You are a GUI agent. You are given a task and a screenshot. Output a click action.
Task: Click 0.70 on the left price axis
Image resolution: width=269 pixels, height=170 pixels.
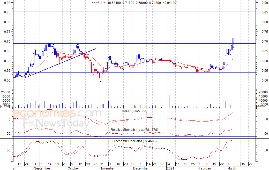pyautogui.click(x=7, y=41)
